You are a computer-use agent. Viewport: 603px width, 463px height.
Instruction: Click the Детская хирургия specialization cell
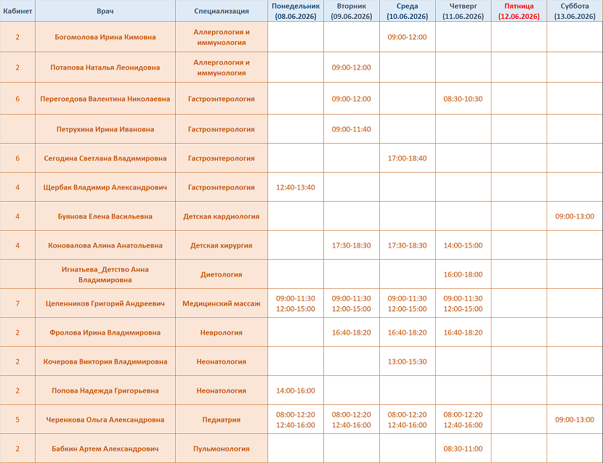(222, 245)
